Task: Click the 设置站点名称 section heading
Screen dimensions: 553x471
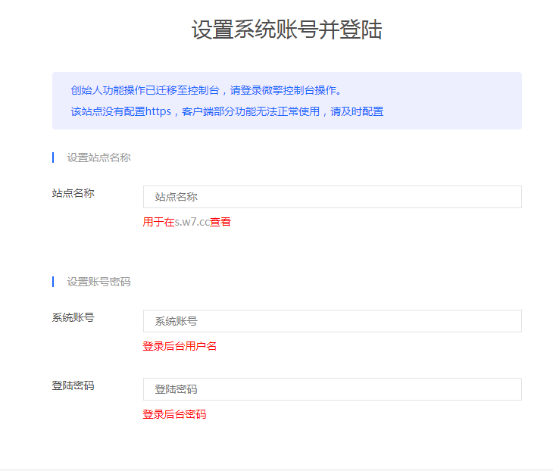Action: click(98, 158)
